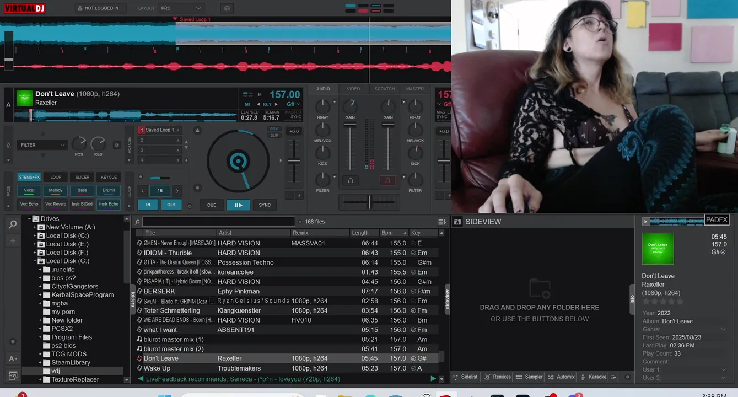Click the detach browser window icon

13,375
